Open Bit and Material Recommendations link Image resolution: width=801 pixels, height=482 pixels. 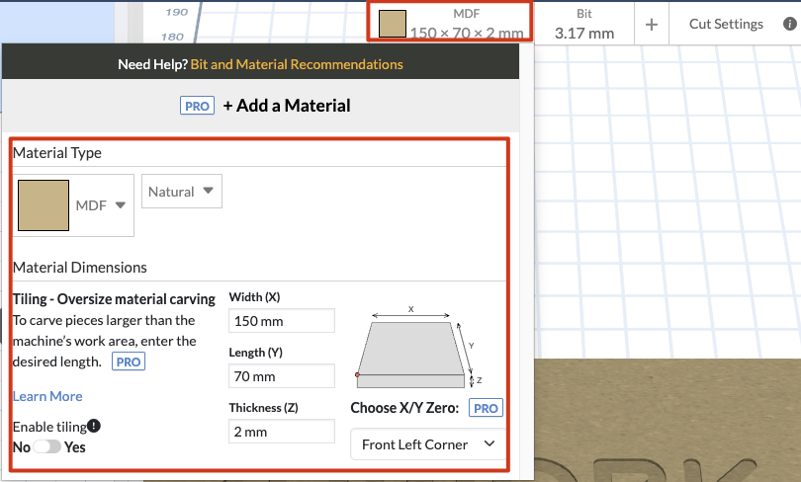[297, 64]
